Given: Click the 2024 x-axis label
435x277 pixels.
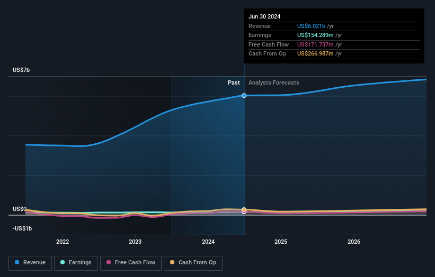Looking at the screenshot, I should 208,242.
